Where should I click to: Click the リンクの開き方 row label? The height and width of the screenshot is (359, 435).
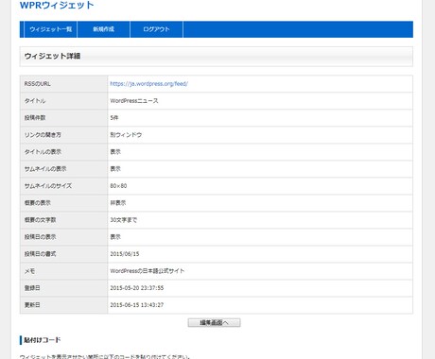[43, 135]
